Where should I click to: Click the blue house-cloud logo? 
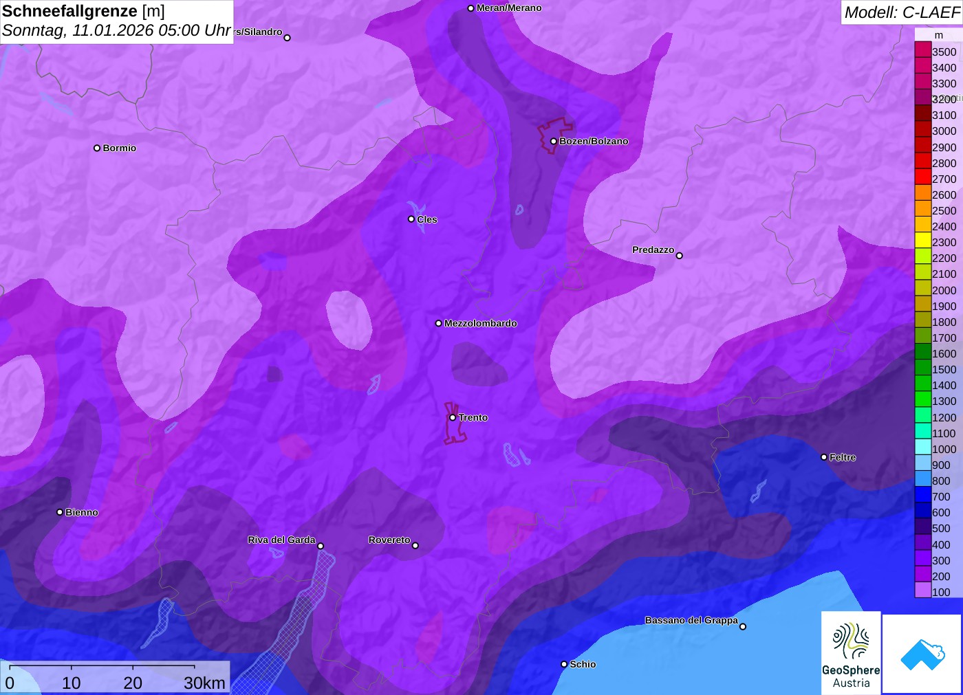[x=922, y=654]
